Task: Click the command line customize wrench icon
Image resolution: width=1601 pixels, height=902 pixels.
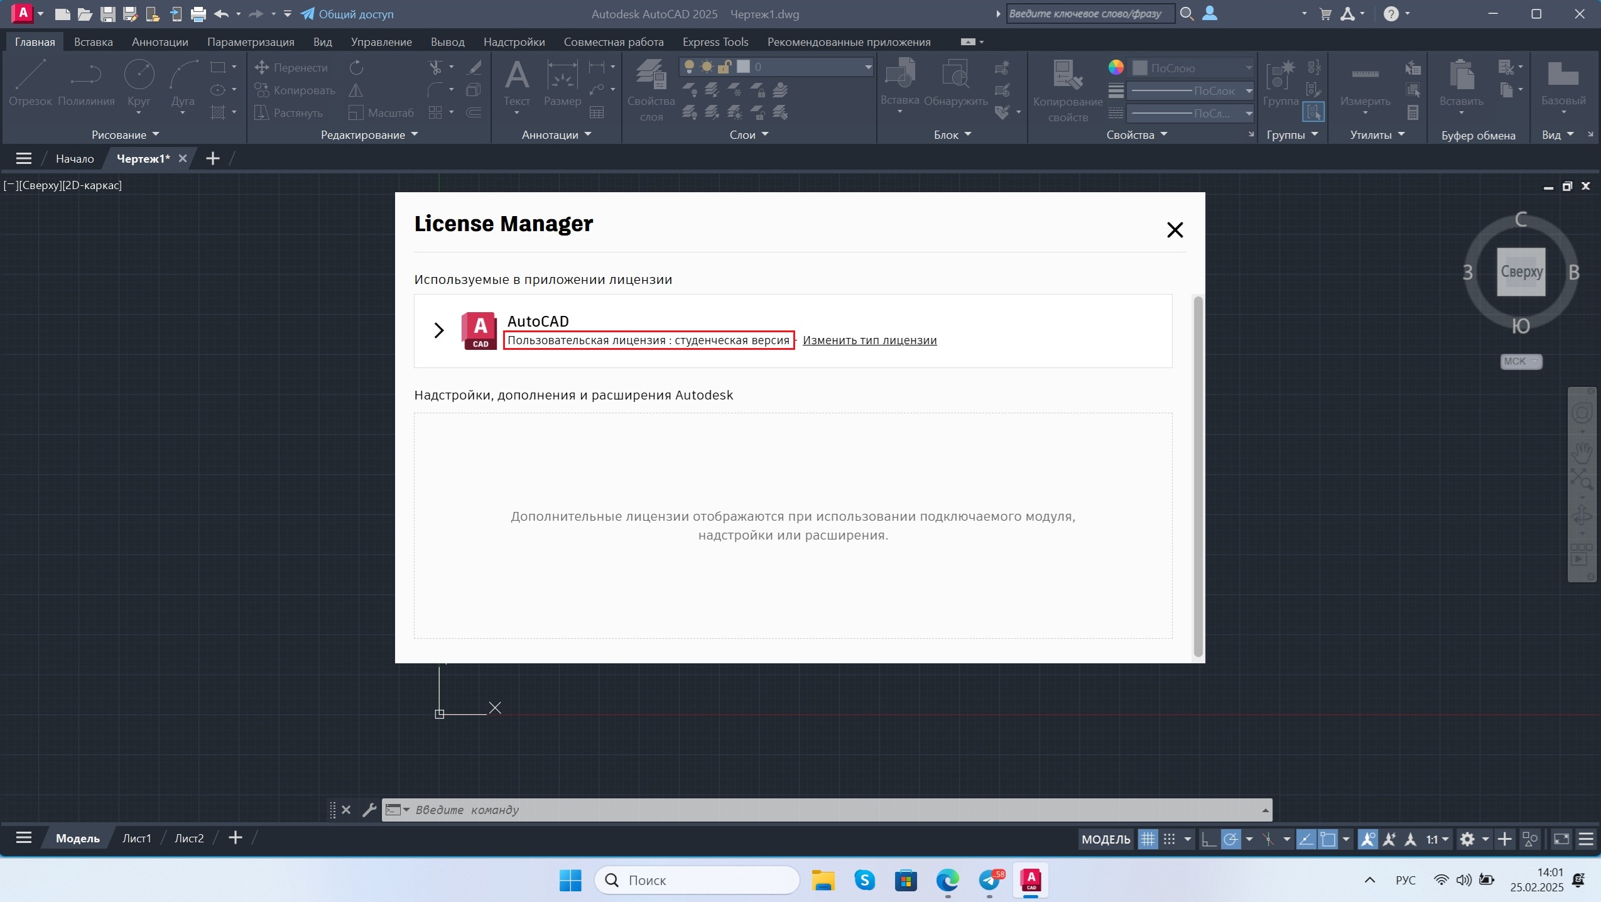Action: click(369, 810)
